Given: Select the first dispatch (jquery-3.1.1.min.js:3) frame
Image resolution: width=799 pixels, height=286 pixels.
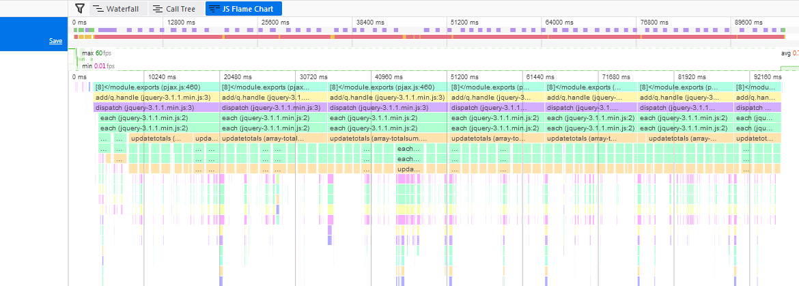Looking at the screenshot, I should click(157, 107).
